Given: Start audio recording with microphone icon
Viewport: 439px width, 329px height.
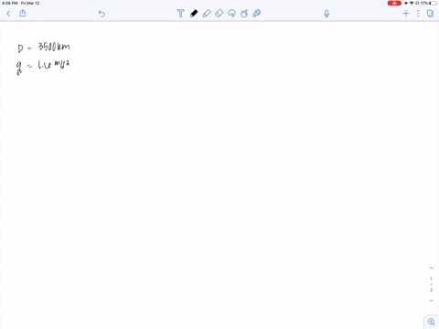Looking at the screenshot, I should tap(327, 14).
